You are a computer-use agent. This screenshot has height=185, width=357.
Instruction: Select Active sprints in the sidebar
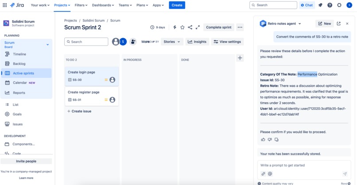click(x=27, y=73)
